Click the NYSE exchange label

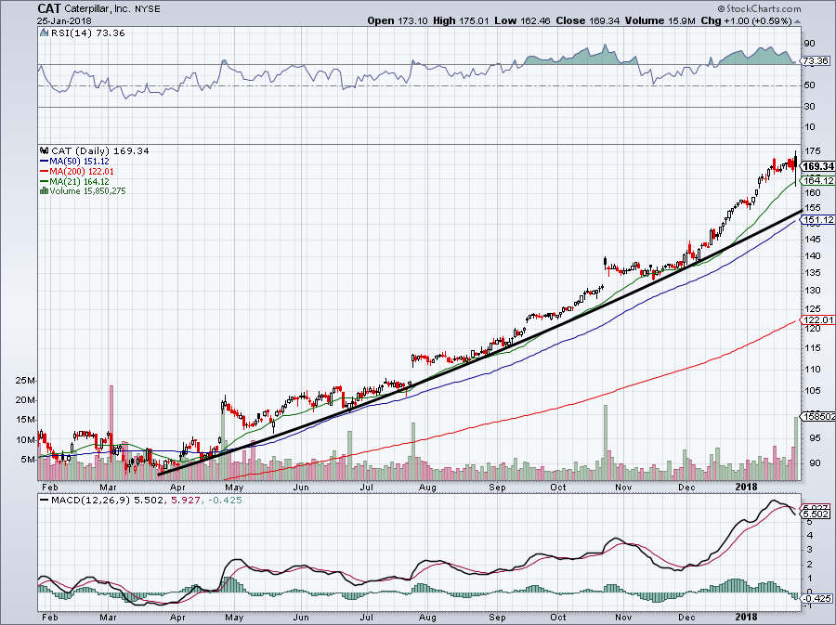point(146,9)
